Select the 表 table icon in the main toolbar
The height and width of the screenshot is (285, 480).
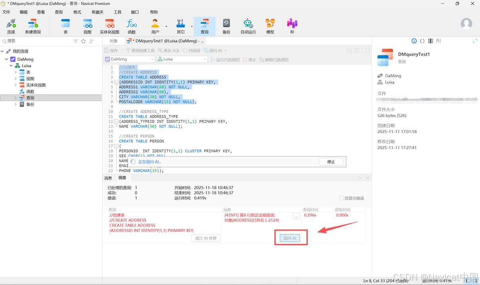(x=65, y=26)
